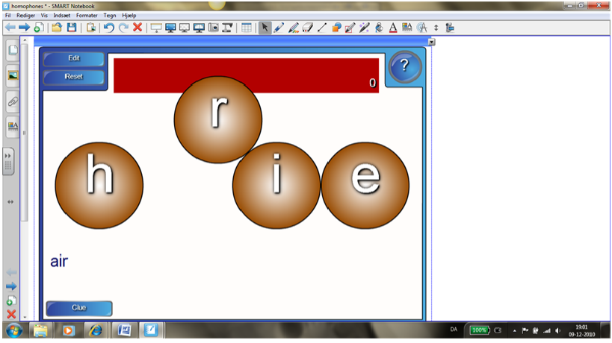Delete page with sidebar red X
The width and height of the screenshot is (612, 343).
11,314
